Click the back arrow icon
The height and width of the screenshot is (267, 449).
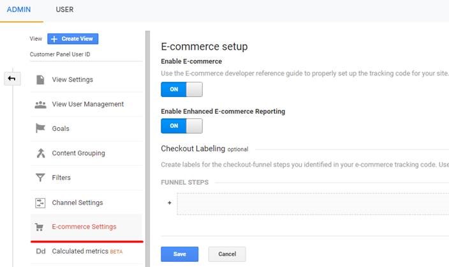tap(12, 79)
